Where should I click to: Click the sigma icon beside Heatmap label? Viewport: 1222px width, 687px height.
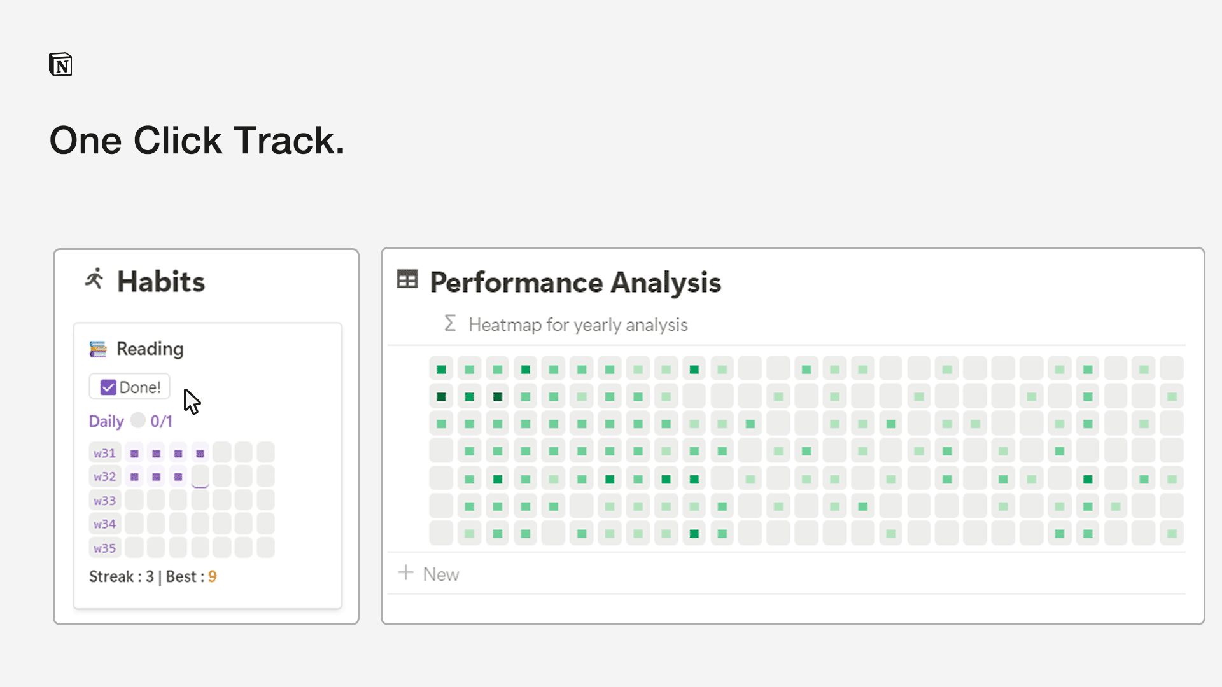[x=450, y=324]
